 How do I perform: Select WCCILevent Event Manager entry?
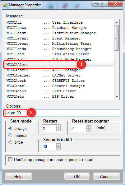pyautogui.click(x=60, y=38)
